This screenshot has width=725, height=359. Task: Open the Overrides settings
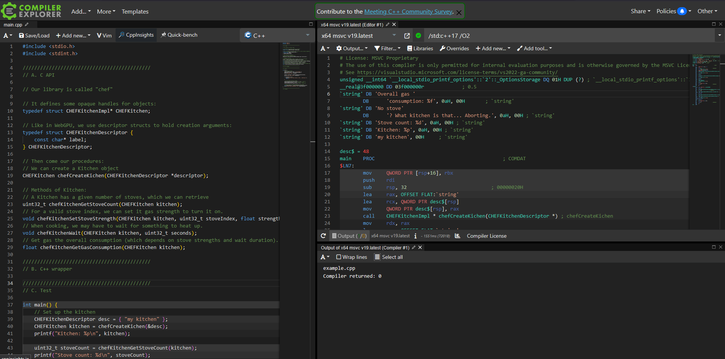454,48
